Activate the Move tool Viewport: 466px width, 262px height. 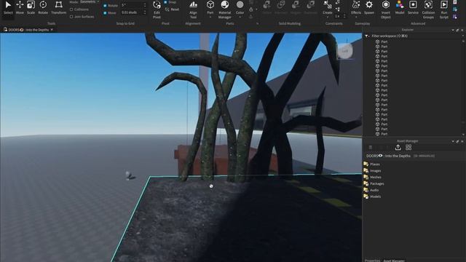20,7
